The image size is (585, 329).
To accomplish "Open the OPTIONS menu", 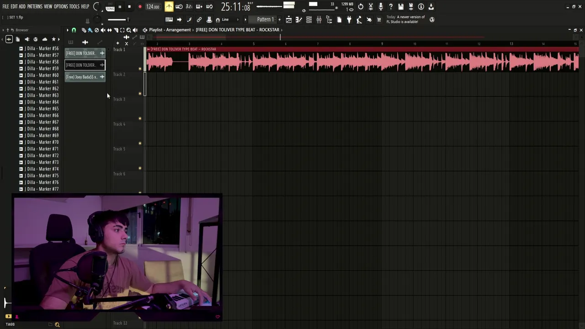I will 61,6.
